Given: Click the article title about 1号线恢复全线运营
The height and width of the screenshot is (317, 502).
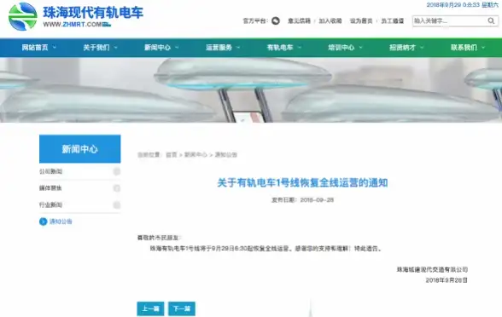Looking at the screenshot, I should pyautogui.click(x=302, y=182).
